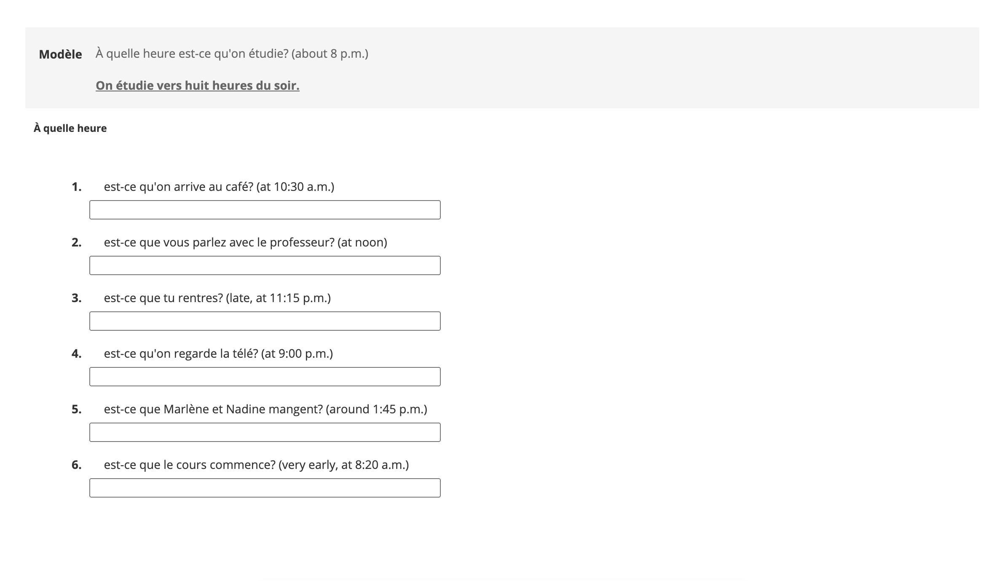Click the answer field for question 1
The image size is (1005, 581).
click(x=265, y=210)
